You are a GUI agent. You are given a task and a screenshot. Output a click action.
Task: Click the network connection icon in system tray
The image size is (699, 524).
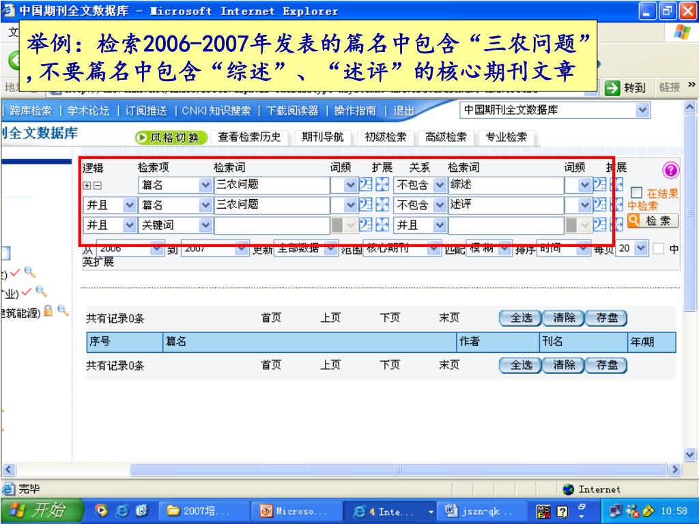click(x=616, y=510)
